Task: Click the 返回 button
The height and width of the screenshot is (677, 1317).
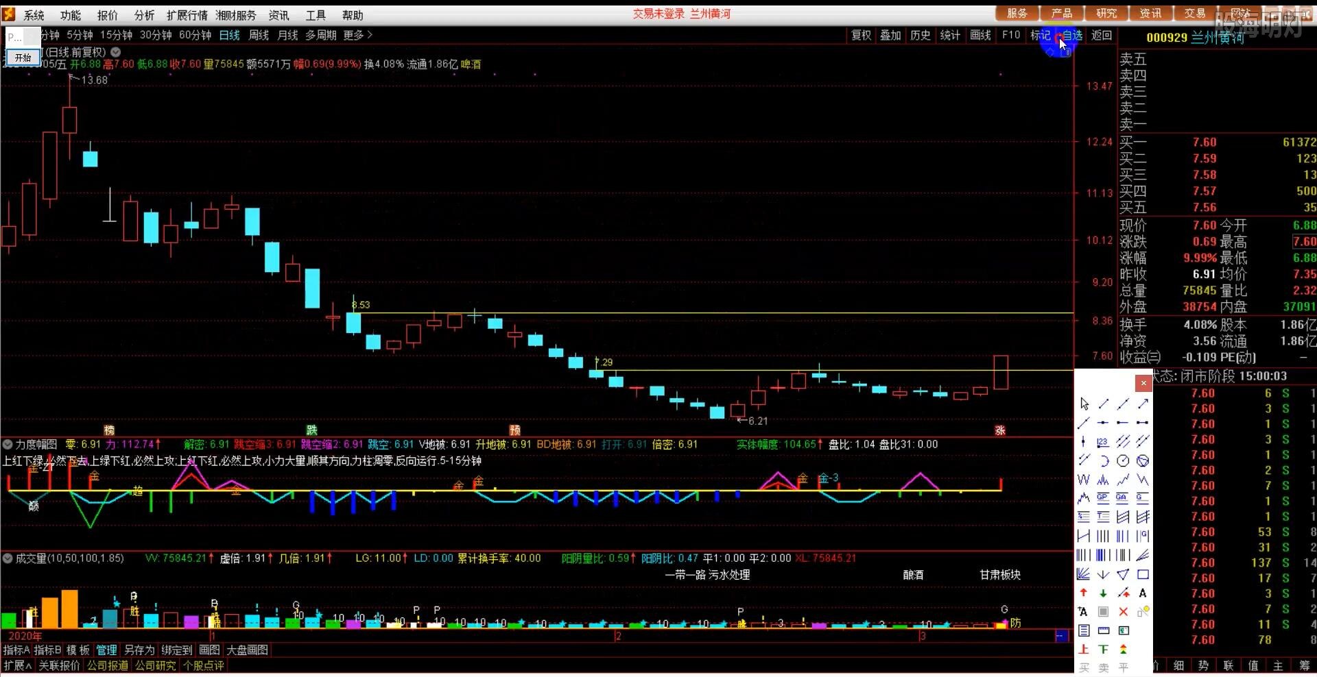Action: tap(1102, 35)
